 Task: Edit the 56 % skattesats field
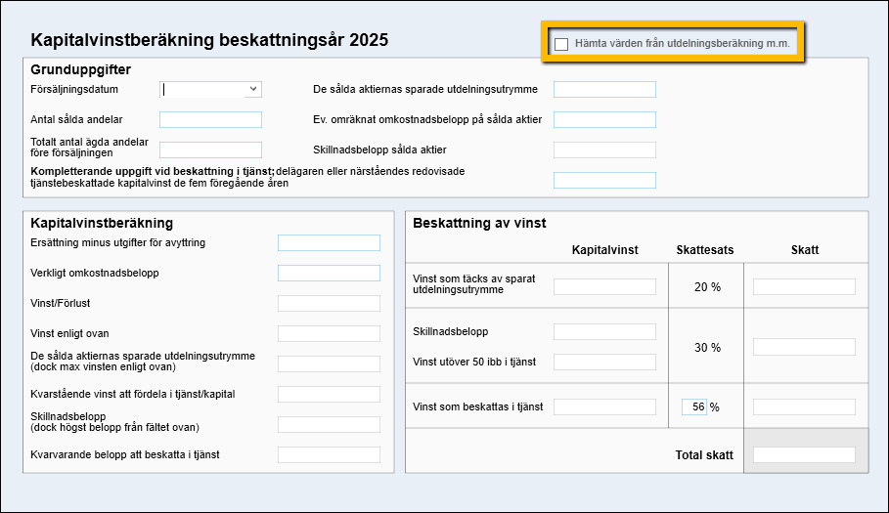point(693,406)
